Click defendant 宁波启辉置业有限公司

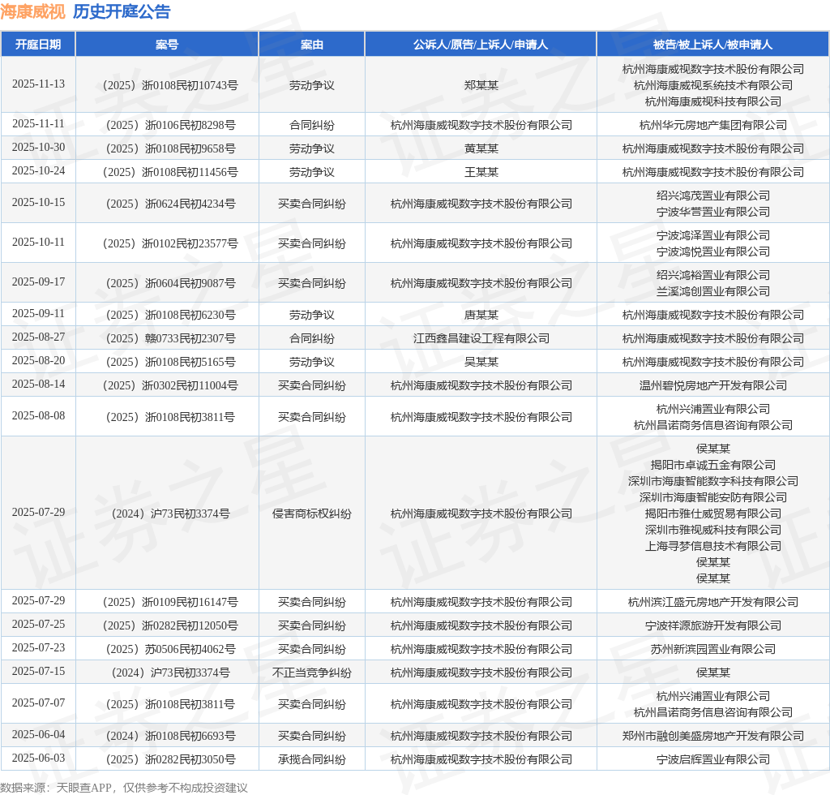tap(713, 759)
